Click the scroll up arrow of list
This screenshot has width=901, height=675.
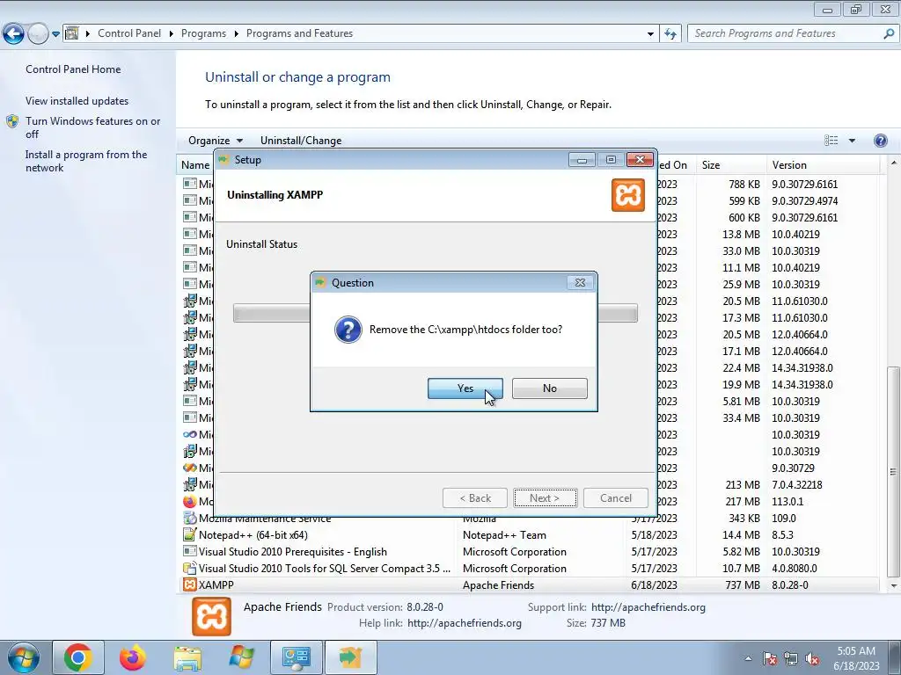(x=894, y=163)
